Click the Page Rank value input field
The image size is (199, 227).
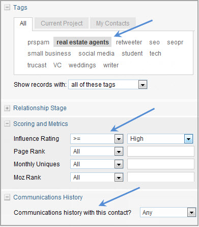tap(161, 152)
